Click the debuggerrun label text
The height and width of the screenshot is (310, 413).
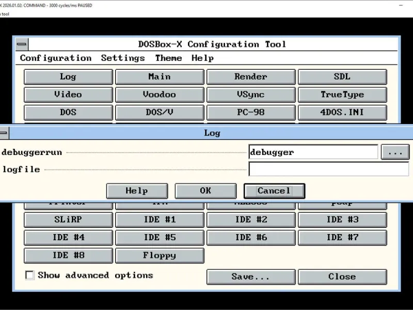click(x=31, y=152)
